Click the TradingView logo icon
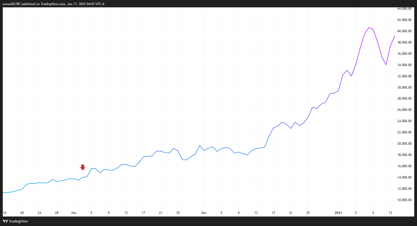 click(x=5, y=221)
